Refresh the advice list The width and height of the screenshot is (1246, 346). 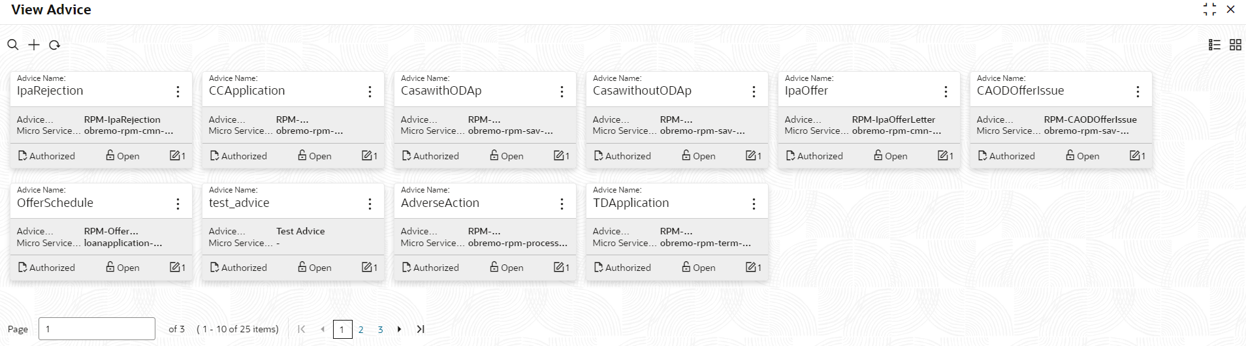(x=55, y=45)
